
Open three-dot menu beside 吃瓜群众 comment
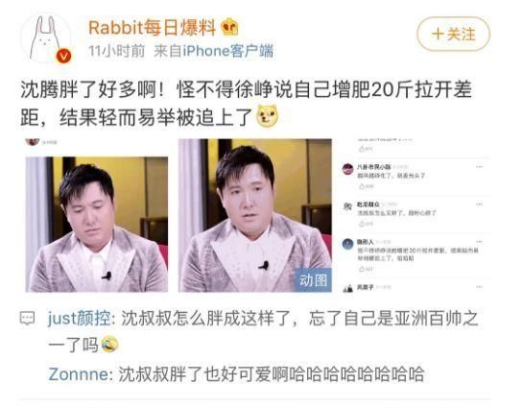(479, 204)
